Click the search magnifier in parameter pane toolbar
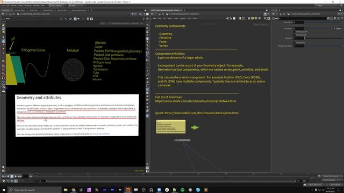The image size is (344, 193). [x=335, y=19]
